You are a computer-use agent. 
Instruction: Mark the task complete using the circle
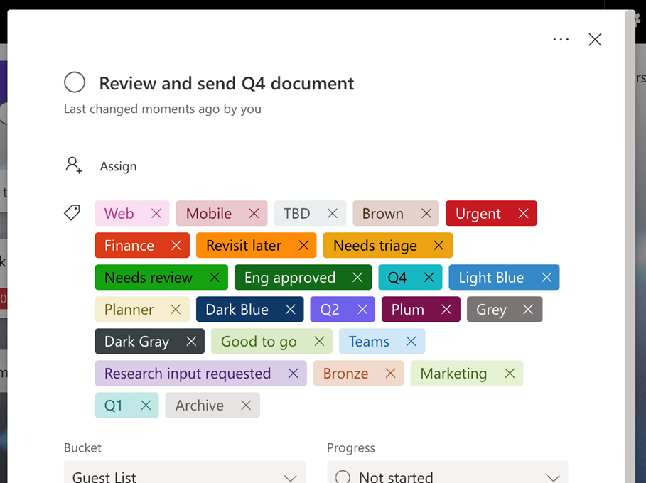point(74,82)
